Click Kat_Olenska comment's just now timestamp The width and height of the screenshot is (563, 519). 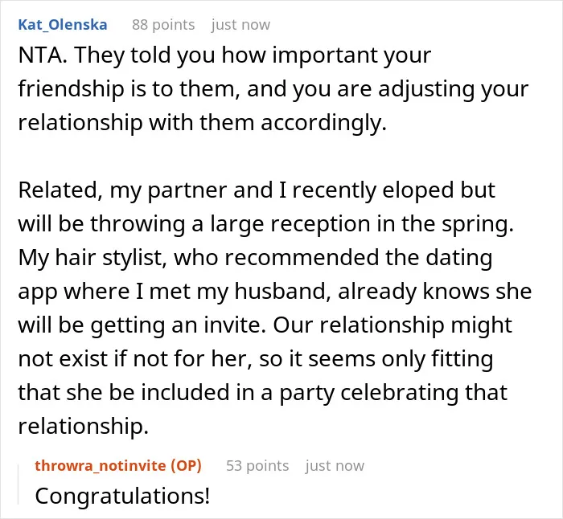pos(240,25)
